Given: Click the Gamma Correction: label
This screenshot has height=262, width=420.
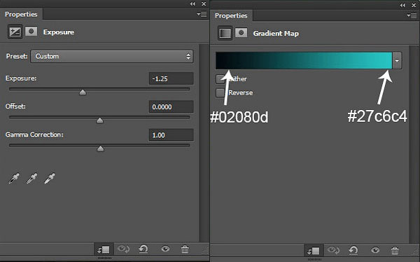Looking at the screenshot, I should click(34, 135).
